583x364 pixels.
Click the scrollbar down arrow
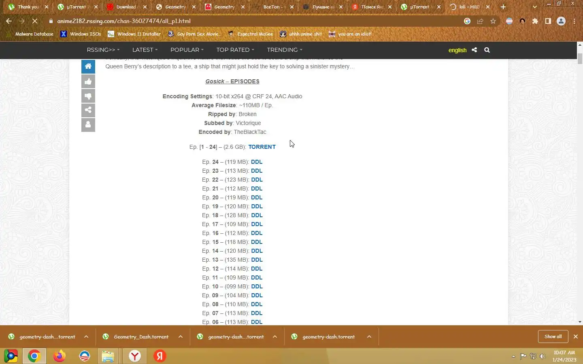click(580, 322)
